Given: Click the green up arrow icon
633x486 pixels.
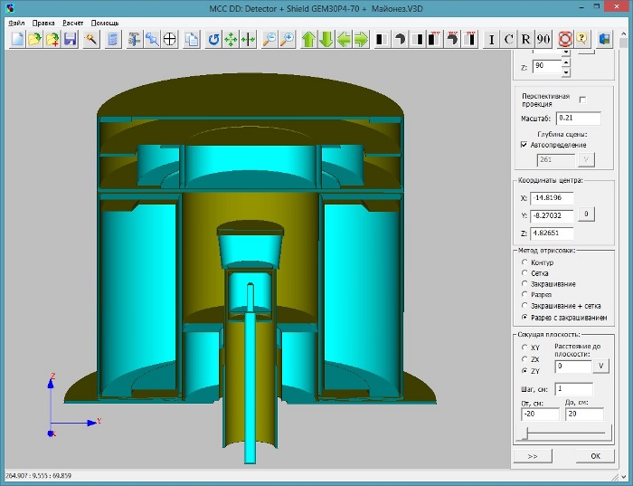Looking at the screenshot, I should pos(308,39).
